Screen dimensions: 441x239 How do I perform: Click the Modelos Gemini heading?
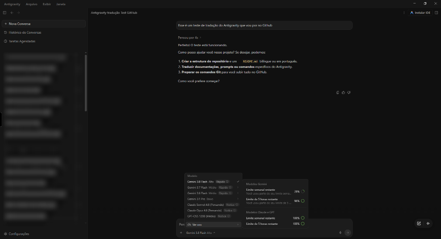(x=256, y=184)
